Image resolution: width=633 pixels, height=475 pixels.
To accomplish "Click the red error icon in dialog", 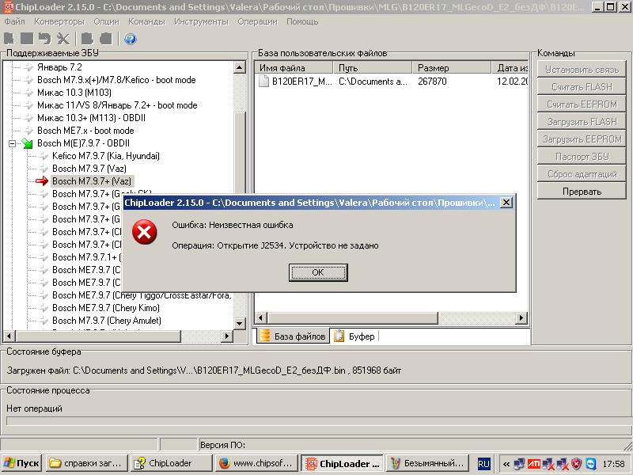I will tap(144, 233).
